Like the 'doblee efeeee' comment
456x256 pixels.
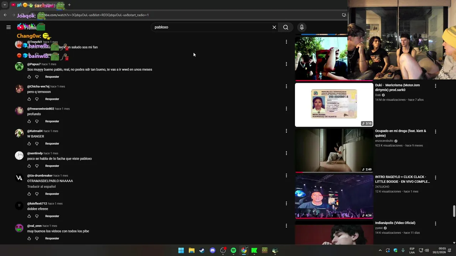click(29, 216)
